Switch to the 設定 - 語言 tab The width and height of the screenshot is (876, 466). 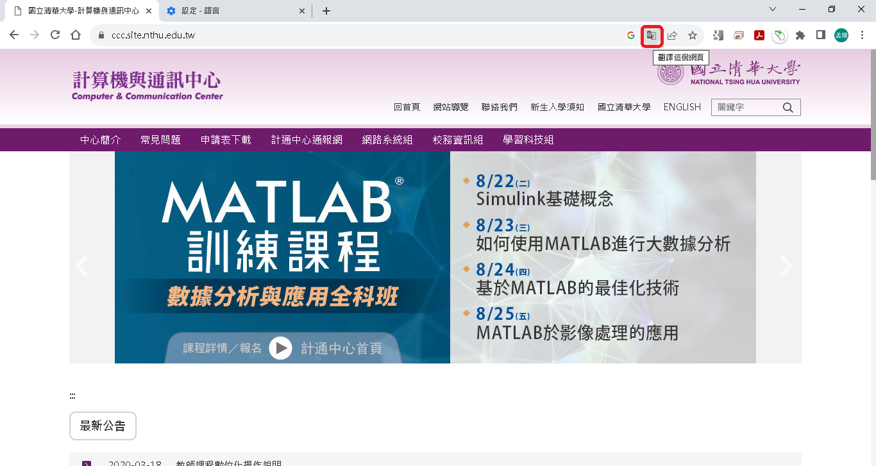(236, 11)
